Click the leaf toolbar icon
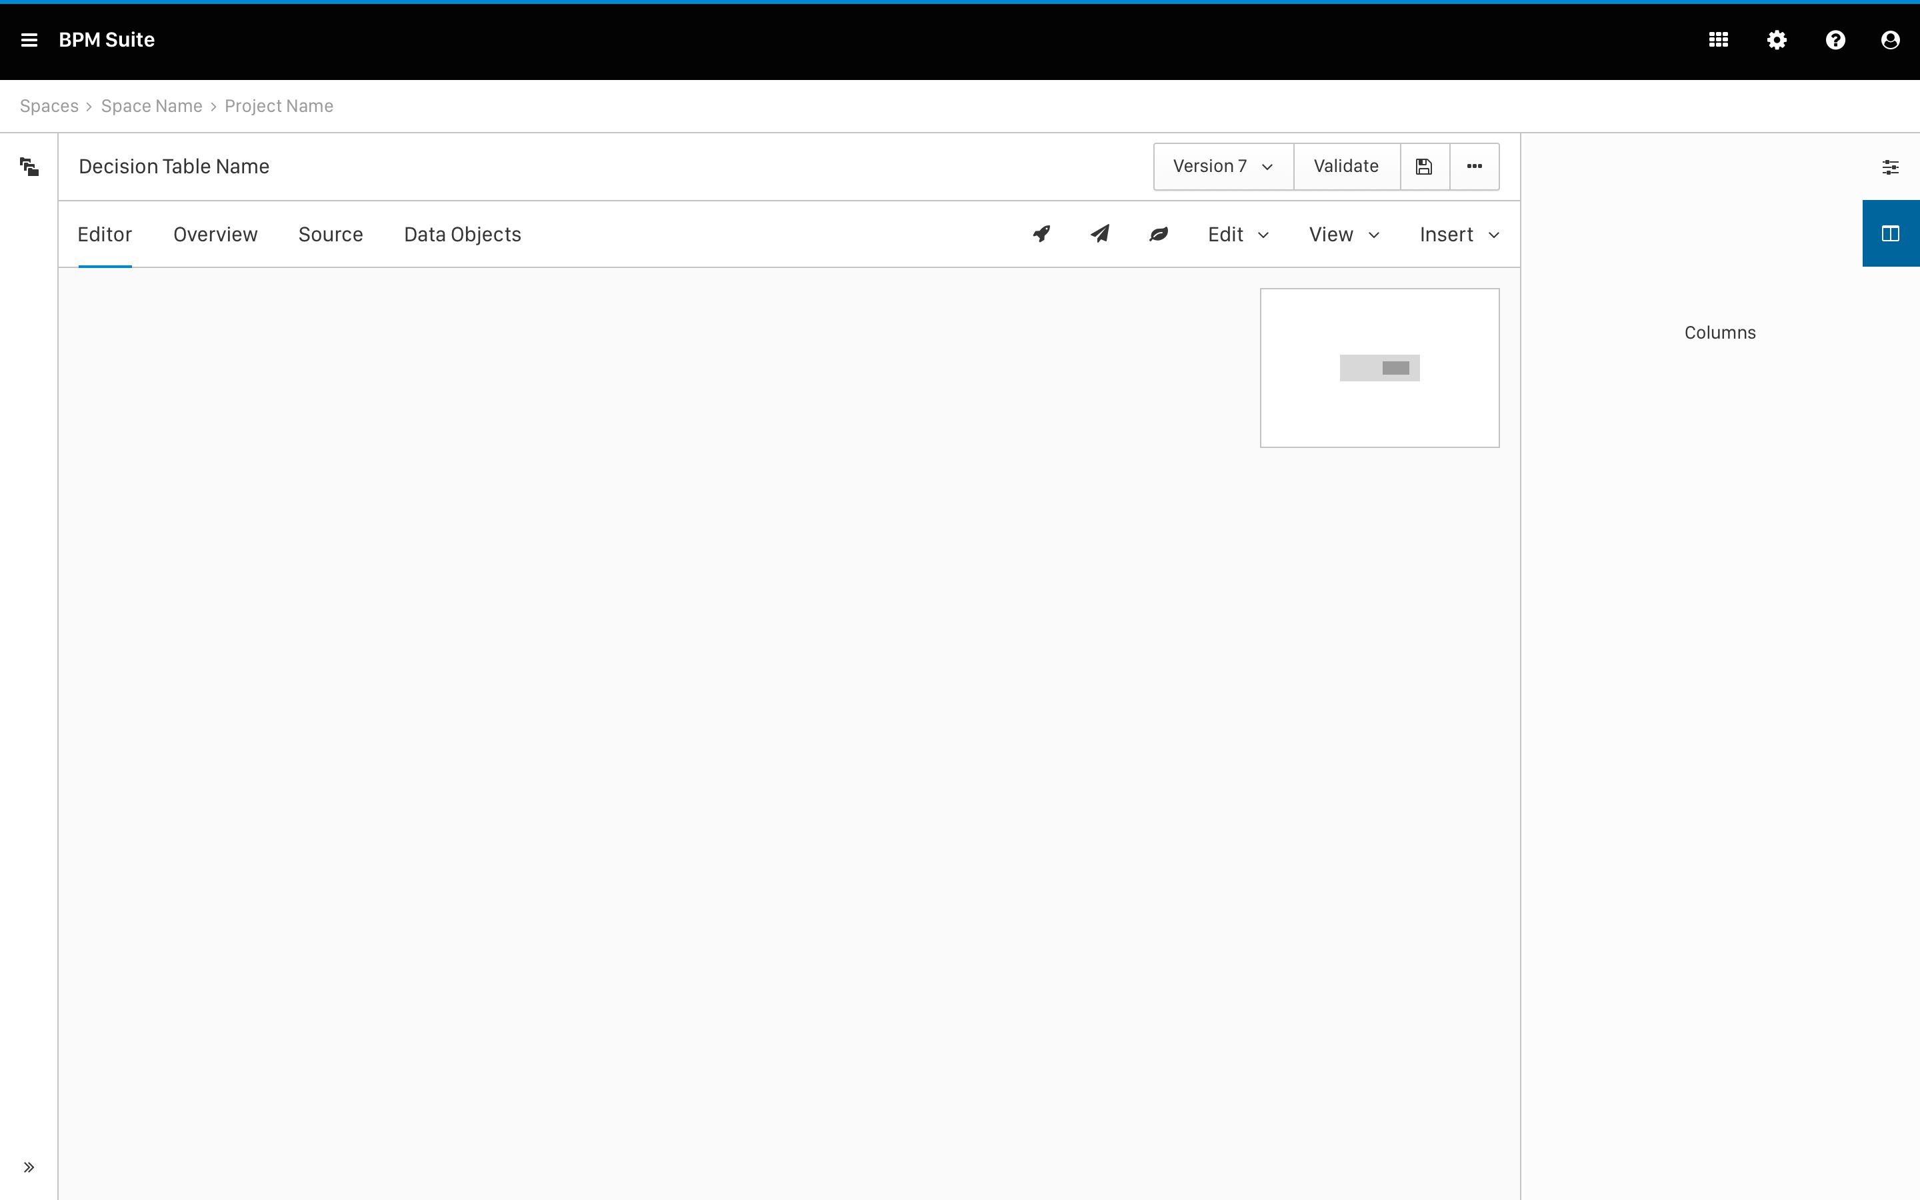 1159,234
